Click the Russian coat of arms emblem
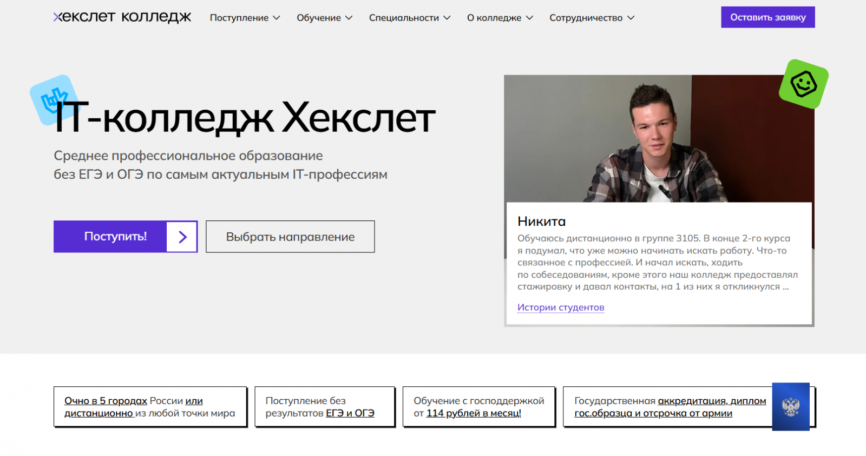This screenshot has height=456, width=866. click(x=791, y=407)
